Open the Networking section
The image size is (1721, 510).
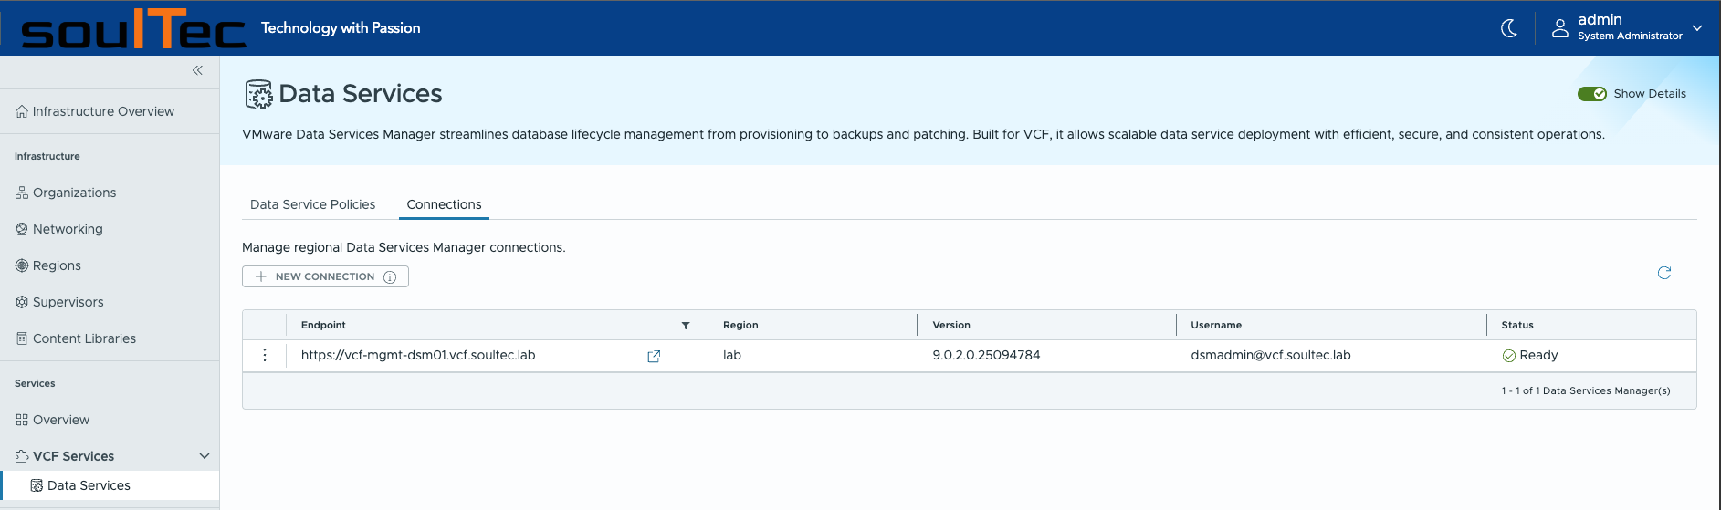tap(68, 229)
